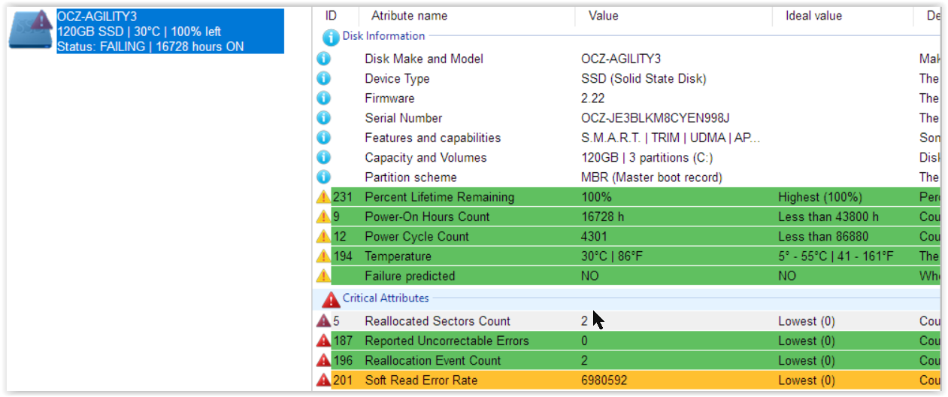Image resolution: width=948 pixels, height=397 pixels.
Task: Select the Features and capabilities row
Action: (x=628, y=138)
